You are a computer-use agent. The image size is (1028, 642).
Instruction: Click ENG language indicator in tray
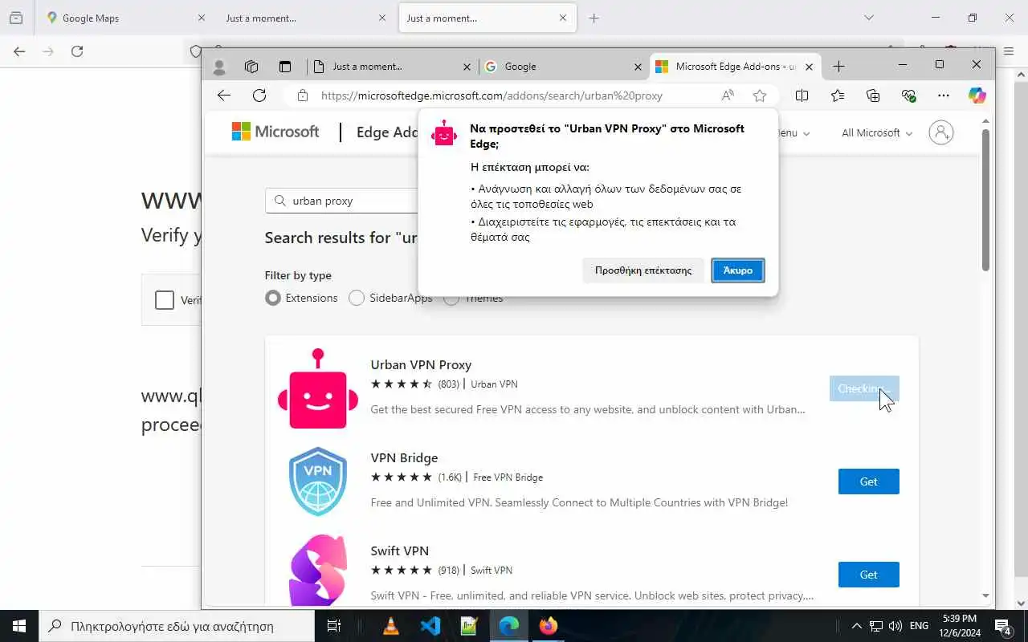pos(919,626)
